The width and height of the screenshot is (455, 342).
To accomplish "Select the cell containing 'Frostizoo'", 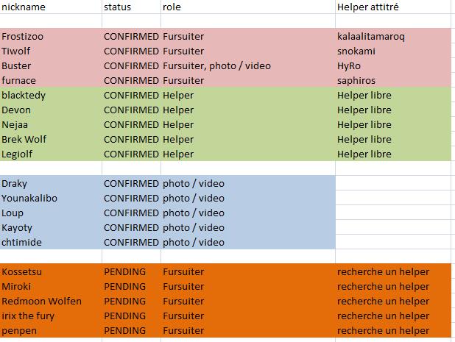I will pyautogui.click(x=24, y=36).
